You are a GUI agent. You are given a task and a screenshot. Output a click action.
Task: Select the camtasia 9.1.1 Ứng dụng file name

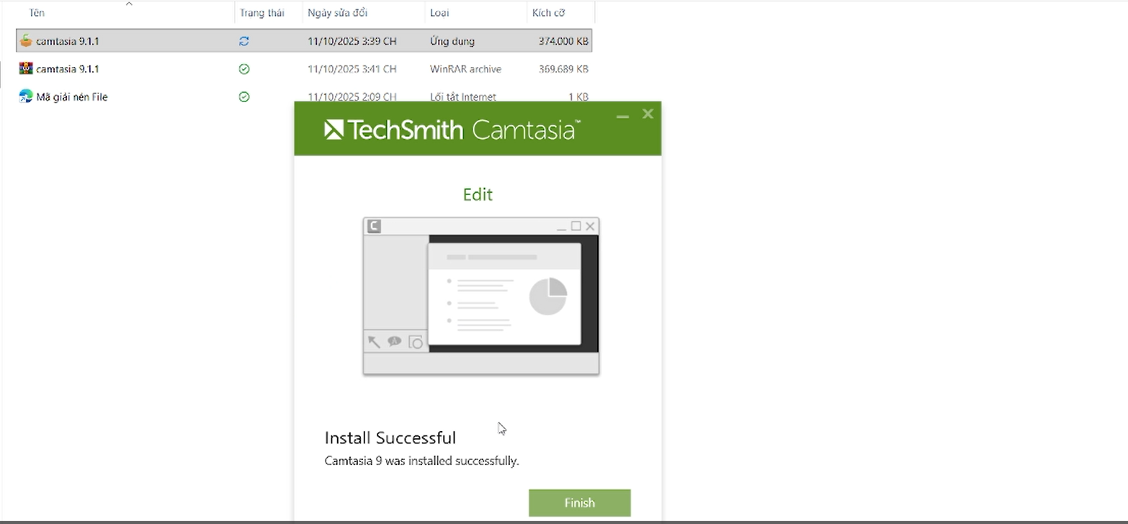[x=68, y=41]
